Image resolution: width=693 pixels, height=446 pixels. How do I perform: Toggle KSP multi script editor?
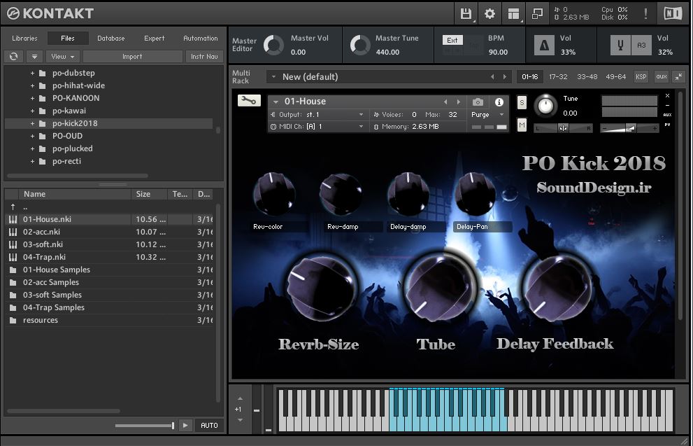click(641, 76)
